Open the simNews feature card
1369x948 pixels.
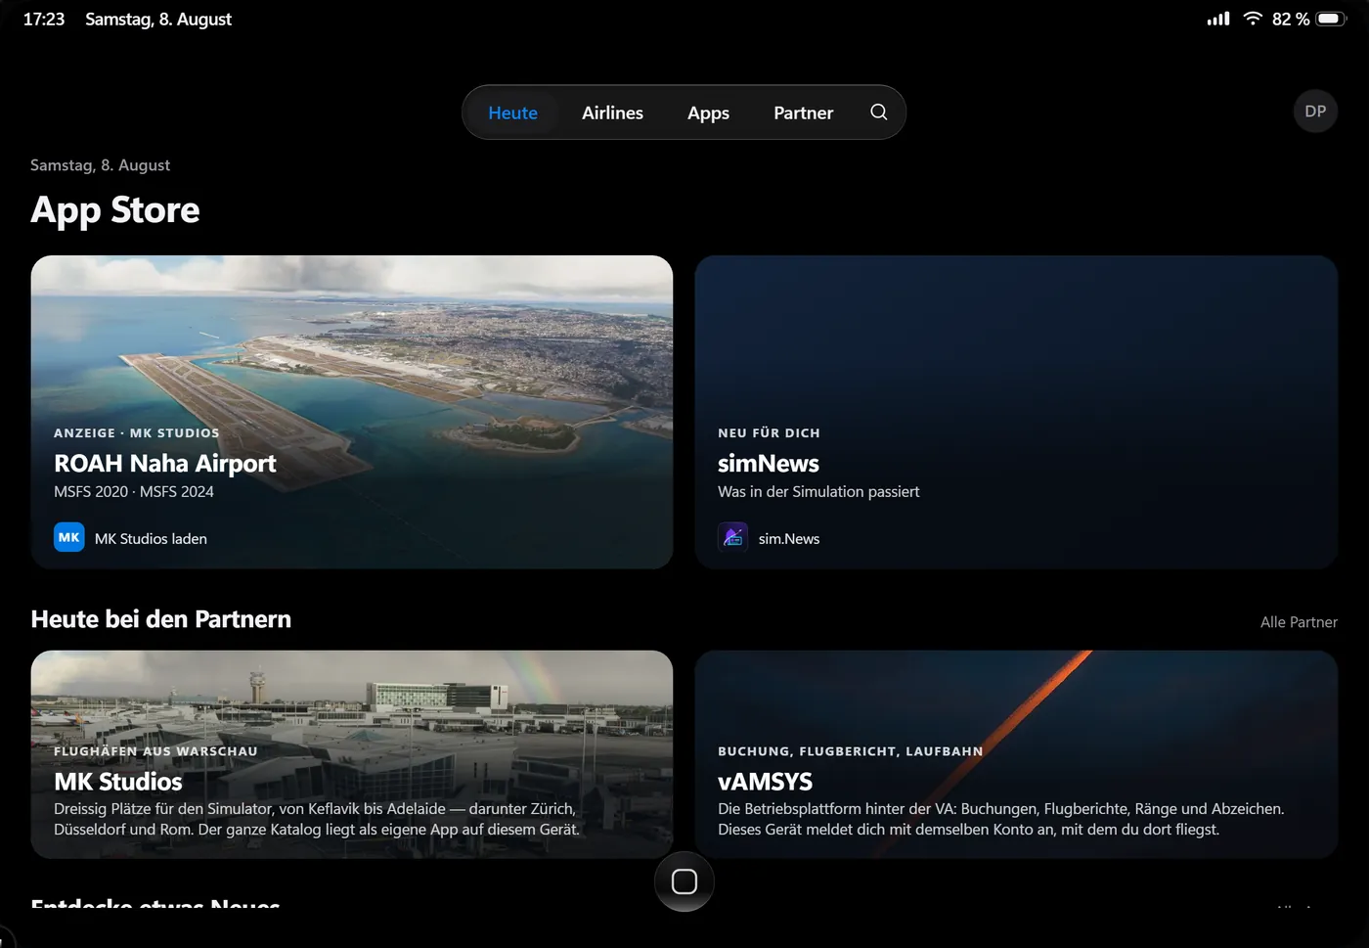(x=1016, y=412)
